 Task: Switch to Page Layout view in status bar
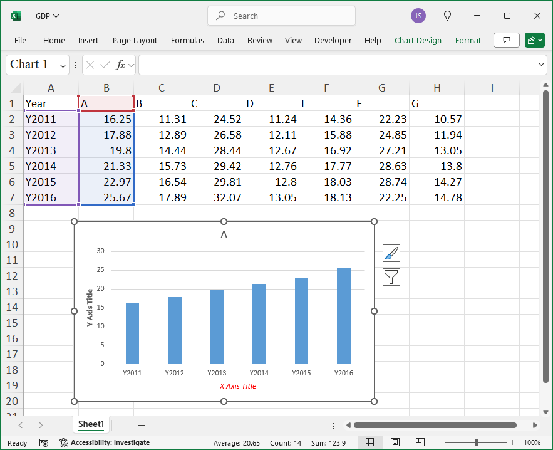pyautogui.click(x=395, y=442)
